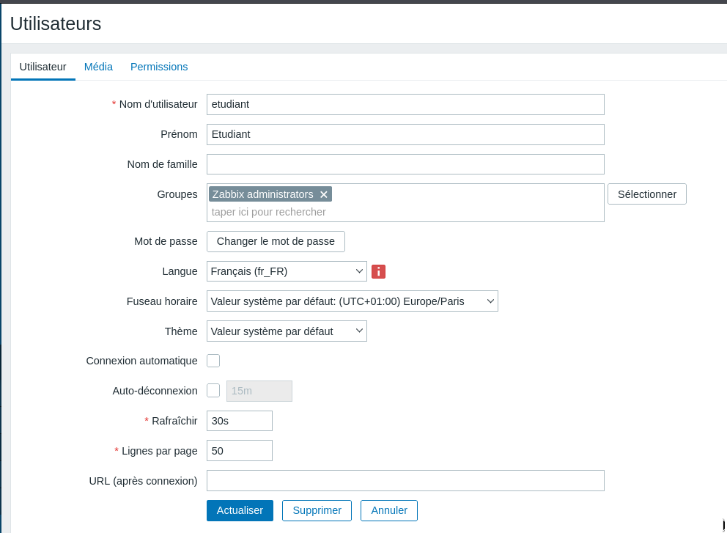This screenshot has height=533, width=727.
Task: Click the URL (après connexion) field
Action: click(x=405, y=481)
